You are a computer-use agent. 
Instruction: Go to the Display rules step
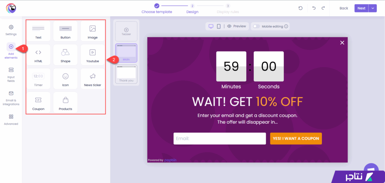click(x=228, y=9)
